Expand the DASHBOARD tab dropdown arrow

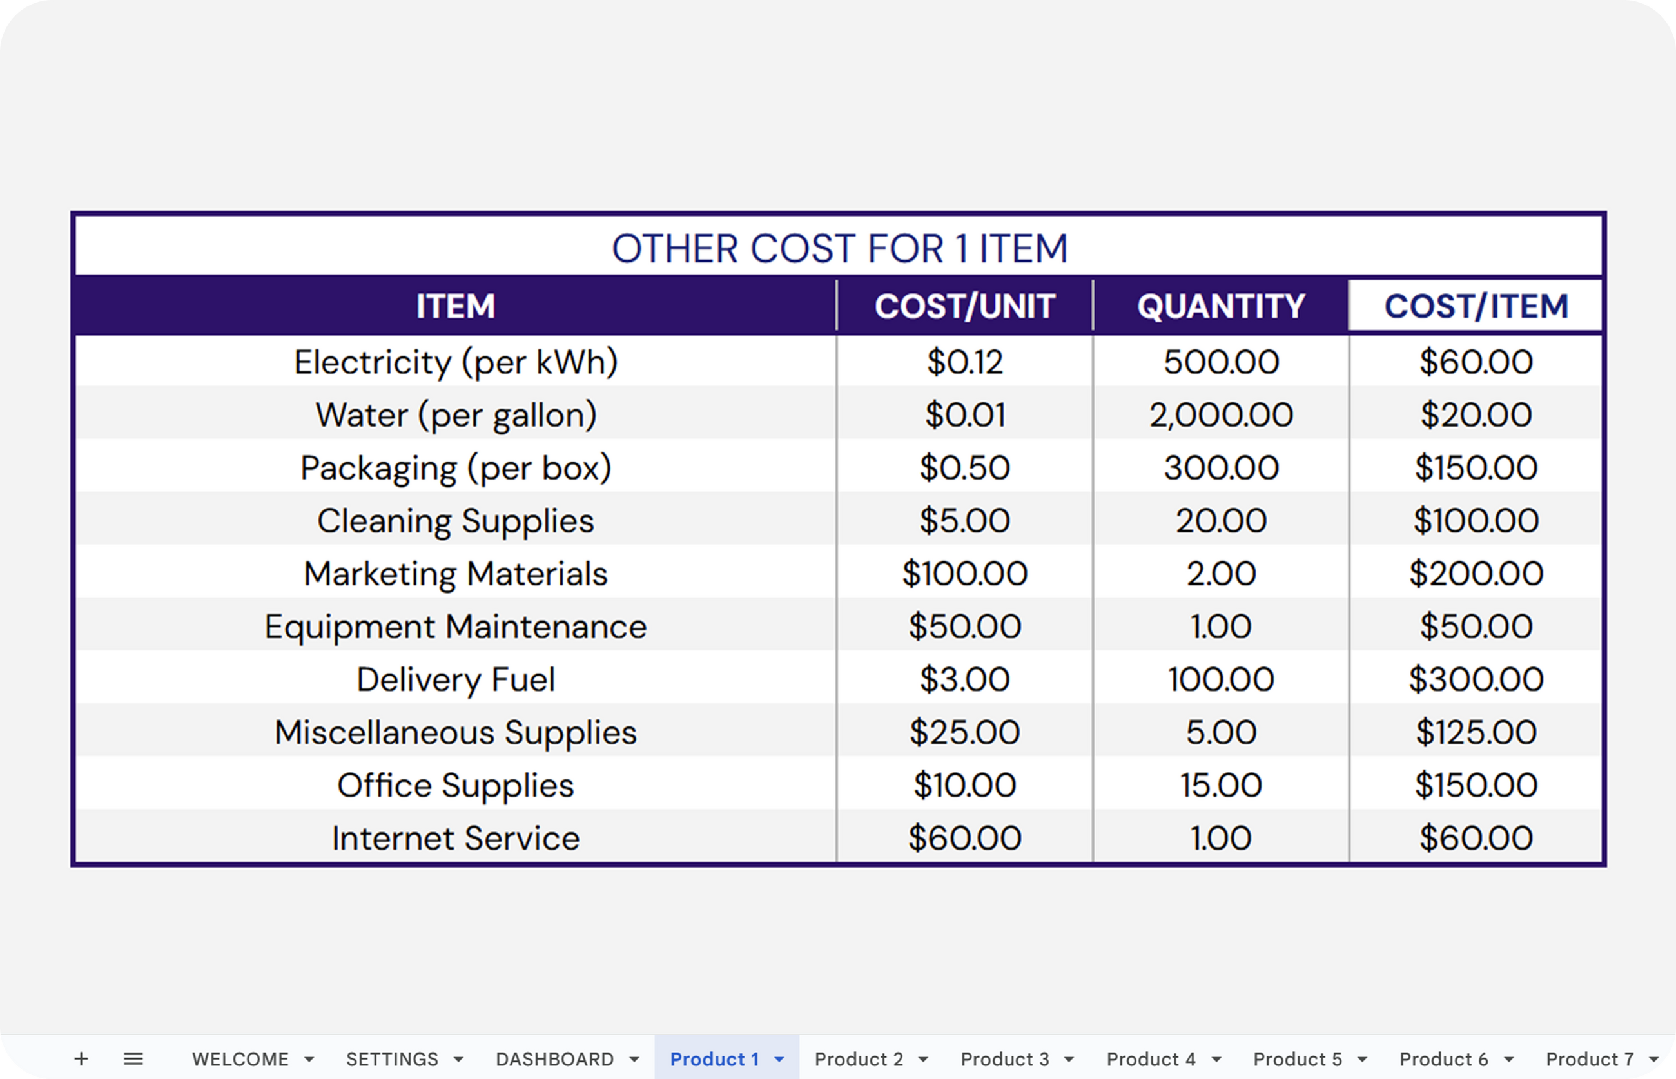(x=634, y=1060)
